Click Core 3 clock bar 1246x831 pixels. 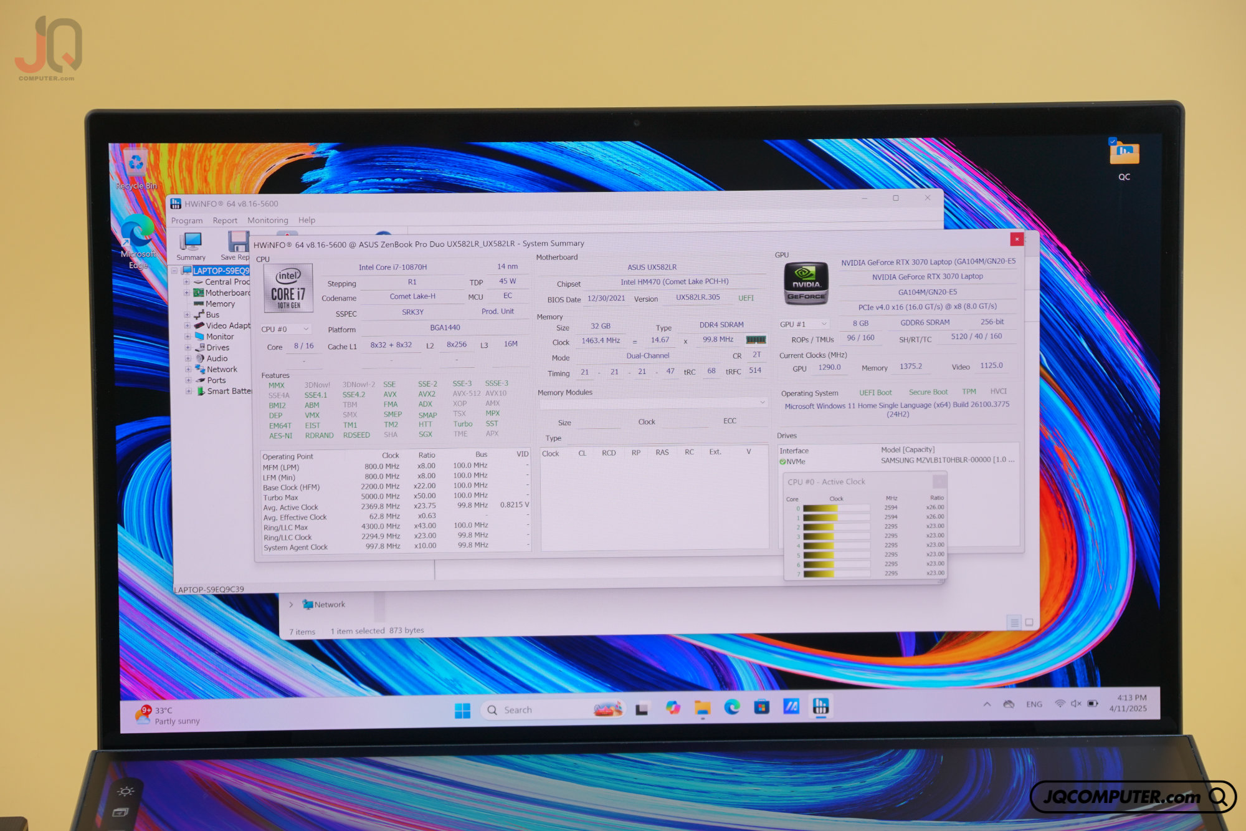(836, 536)
